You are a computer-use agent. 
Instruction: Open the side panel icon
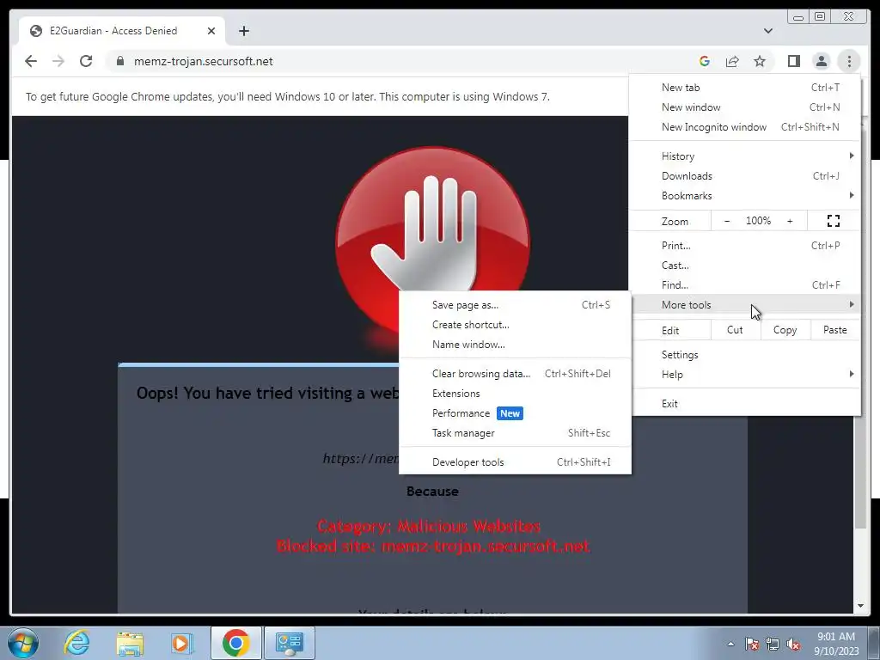793,61
